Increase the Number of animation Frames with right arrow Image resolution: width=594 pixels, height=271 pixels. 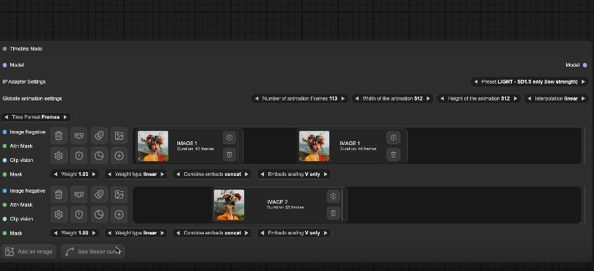(343, 98)
